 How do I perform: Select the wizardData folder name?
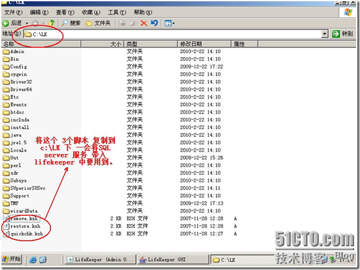(x=24, y=210)
